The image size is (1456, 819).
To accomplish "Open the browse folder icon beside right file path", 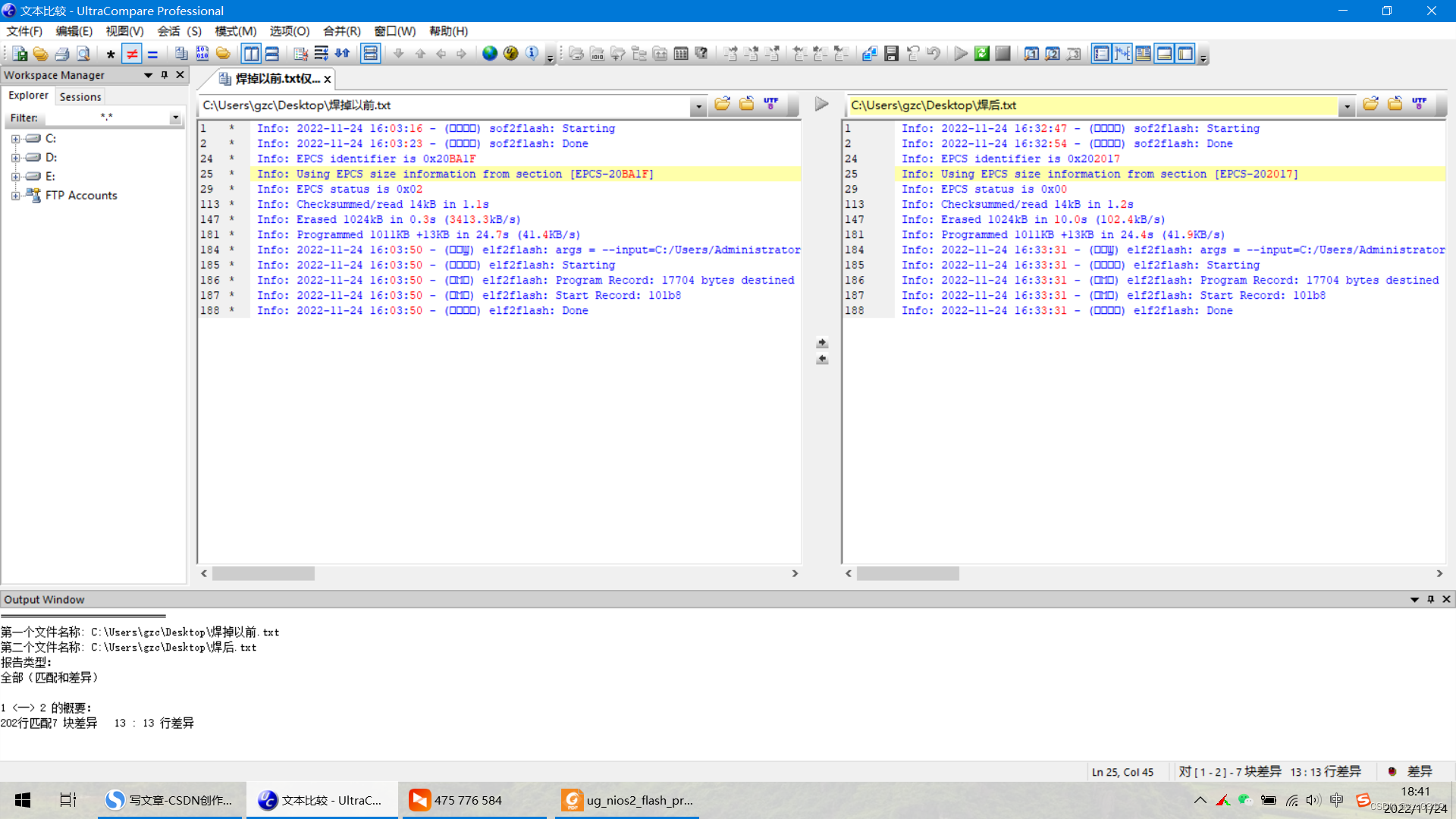I will [x=1370, y=104].
